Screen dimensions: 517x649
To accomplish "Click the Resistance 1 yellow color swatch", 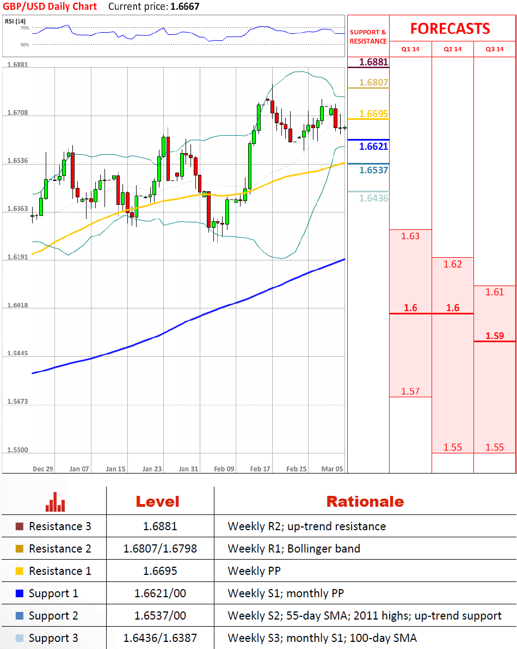I will tap(20, 571).
